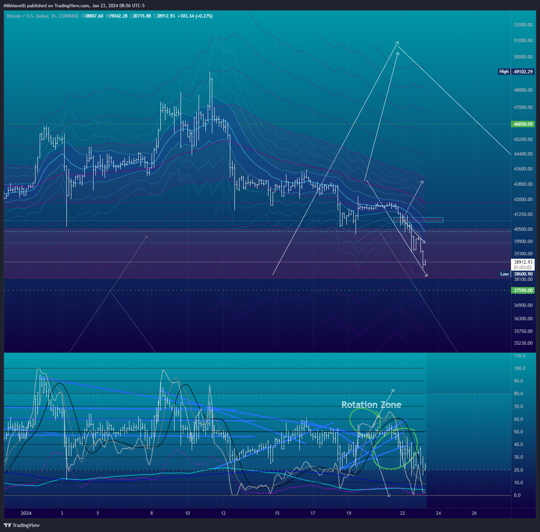Click the 30.0 indicator scale label
Screen dimensions: 540x532
click(518, 457)
